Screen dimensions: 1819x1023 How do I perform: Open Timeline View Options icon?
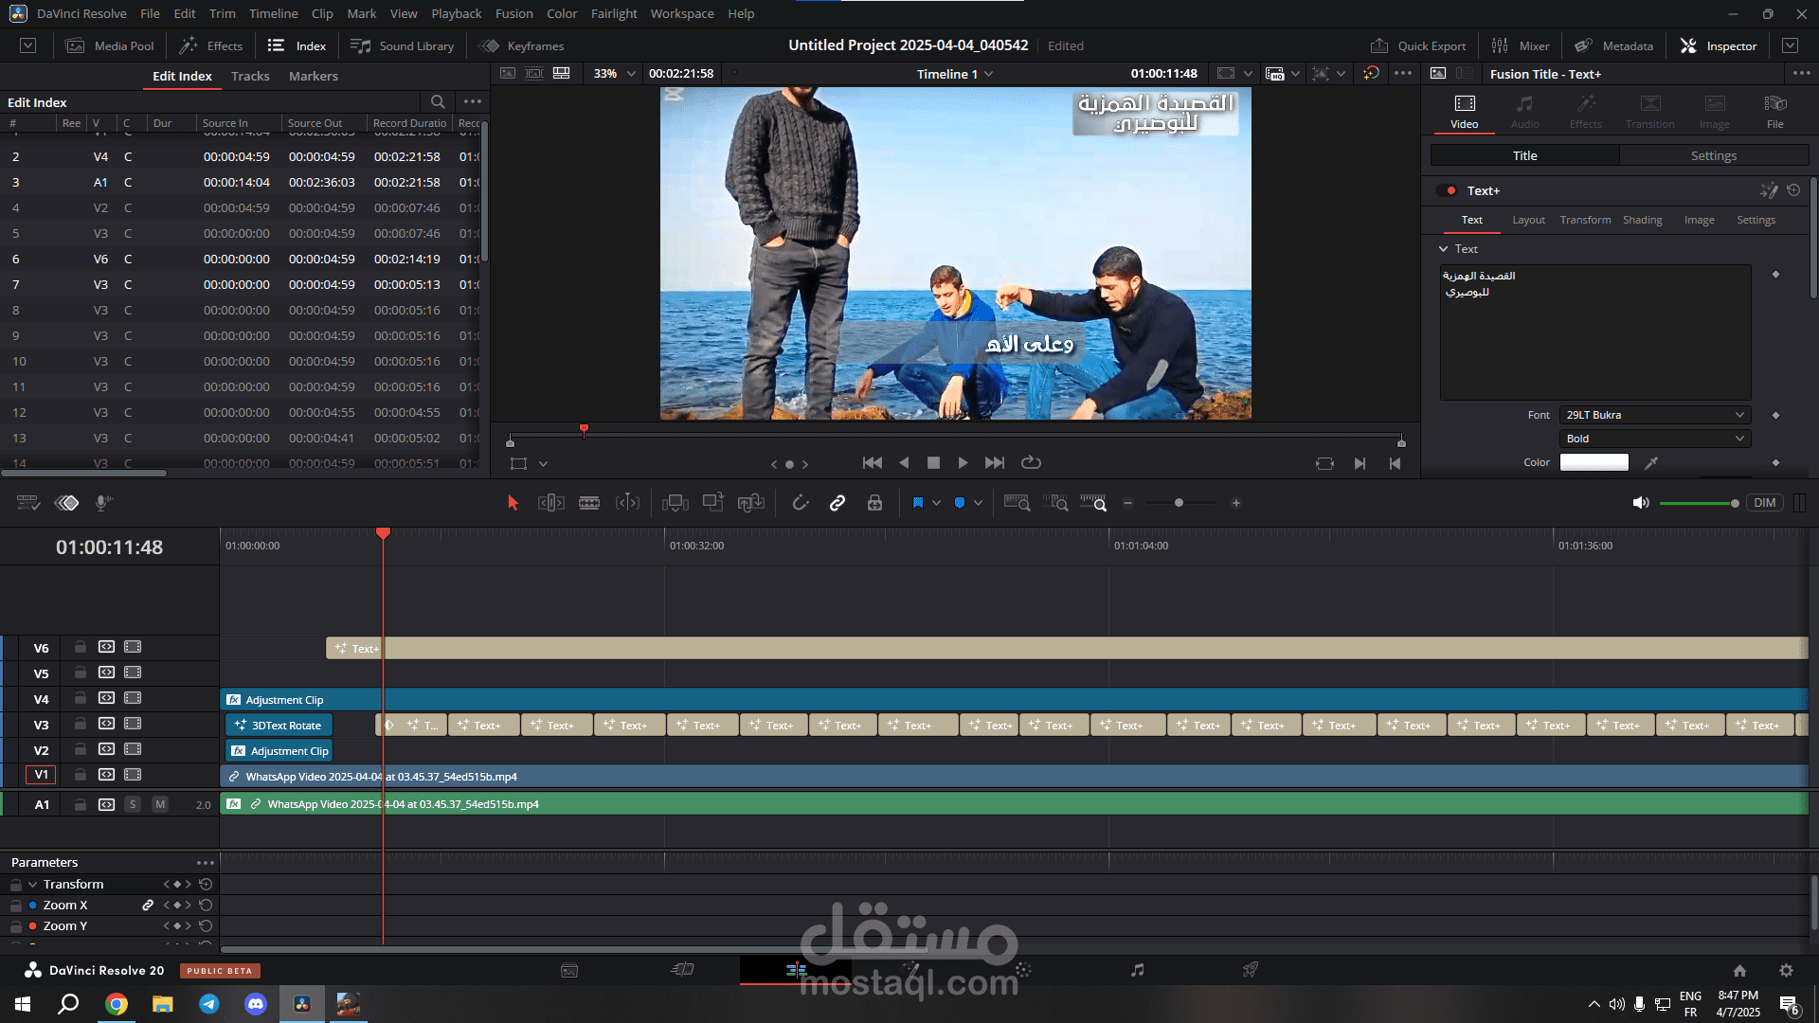coord(28,503)
